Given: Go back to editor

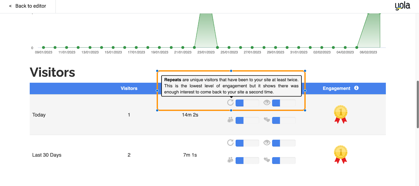Looking at the screenshot, I should click(28, 6).
